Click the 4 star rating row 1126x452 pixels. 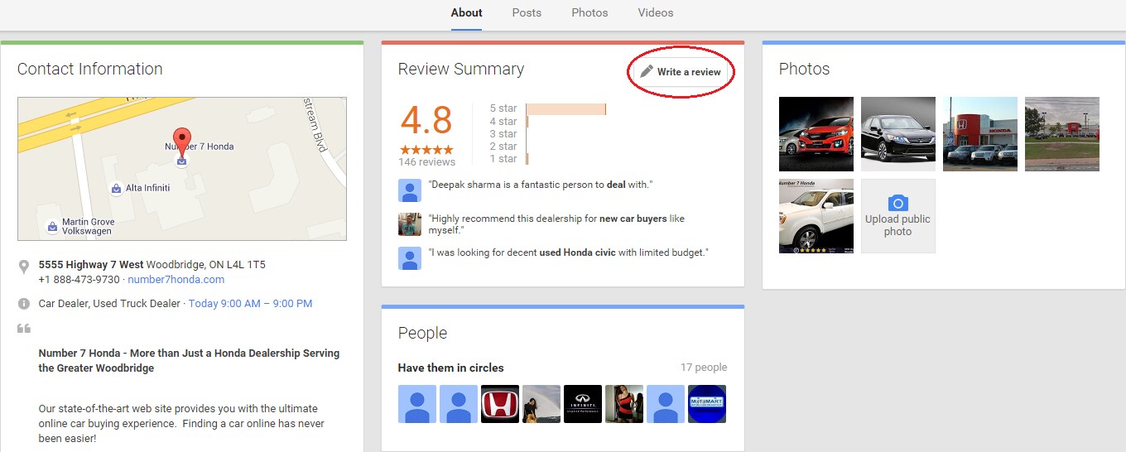508,122
